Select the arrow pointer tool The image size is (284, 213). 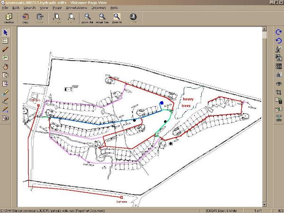[6, 32]
